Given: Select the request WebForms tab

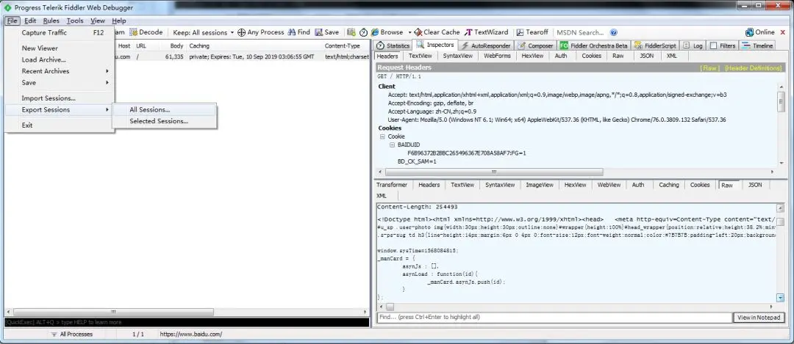Looking at the screenshot, I should click(x=497, y=56).
